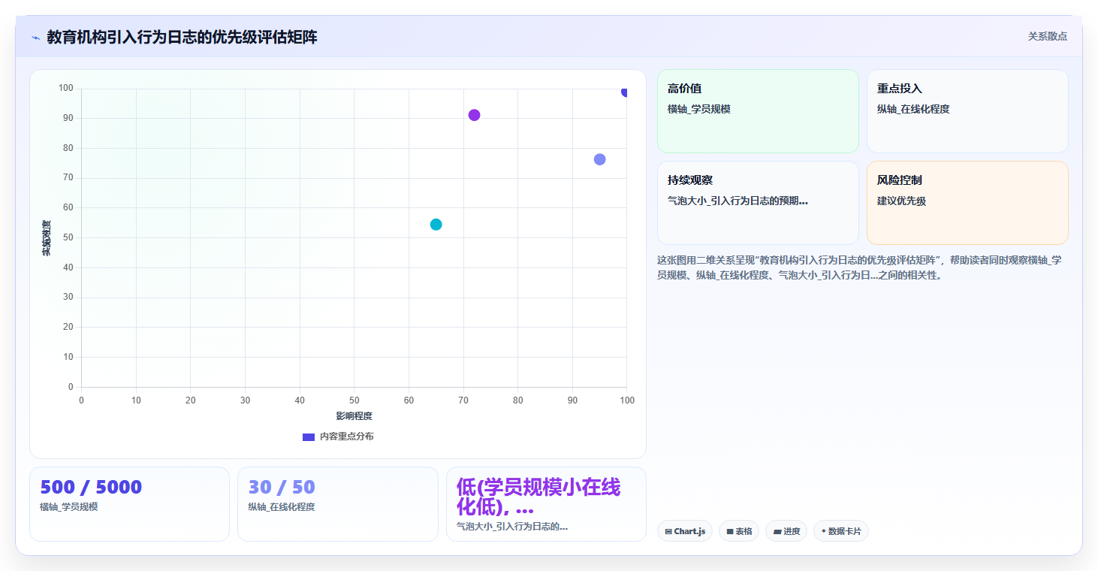Select the purple scatter point near 91
The width and height of the screenshot is (1098, 571).
pos(474,115)
